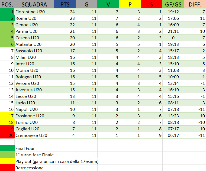Select the Roma U20 team name
206x171 pixels.
pos(26,18)
